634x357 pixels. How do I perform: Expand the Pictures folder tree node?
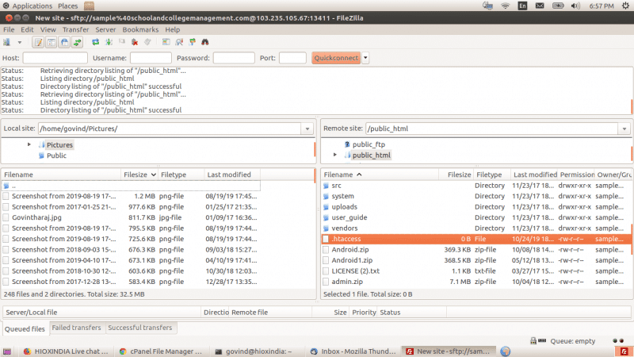coord(29,144)
